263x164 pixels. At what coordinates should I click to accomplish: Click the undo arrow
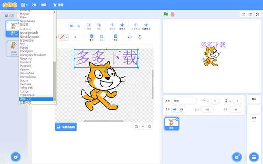coord(71,26)
